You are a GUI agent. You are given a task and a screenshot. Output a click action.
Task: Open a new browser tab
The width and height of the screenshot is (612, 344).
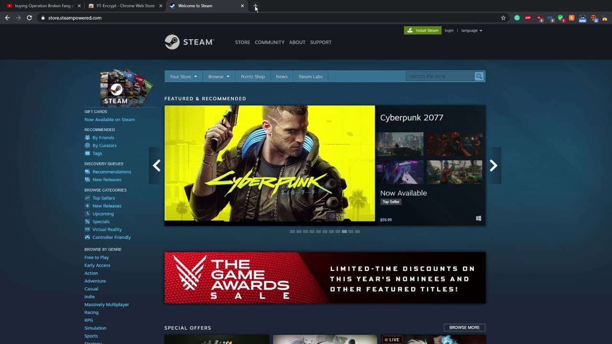(255, 6)
